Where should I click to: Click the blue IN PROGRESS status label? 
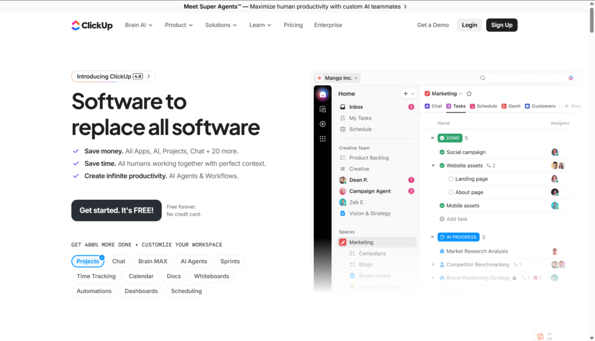[x=458, y=237]
